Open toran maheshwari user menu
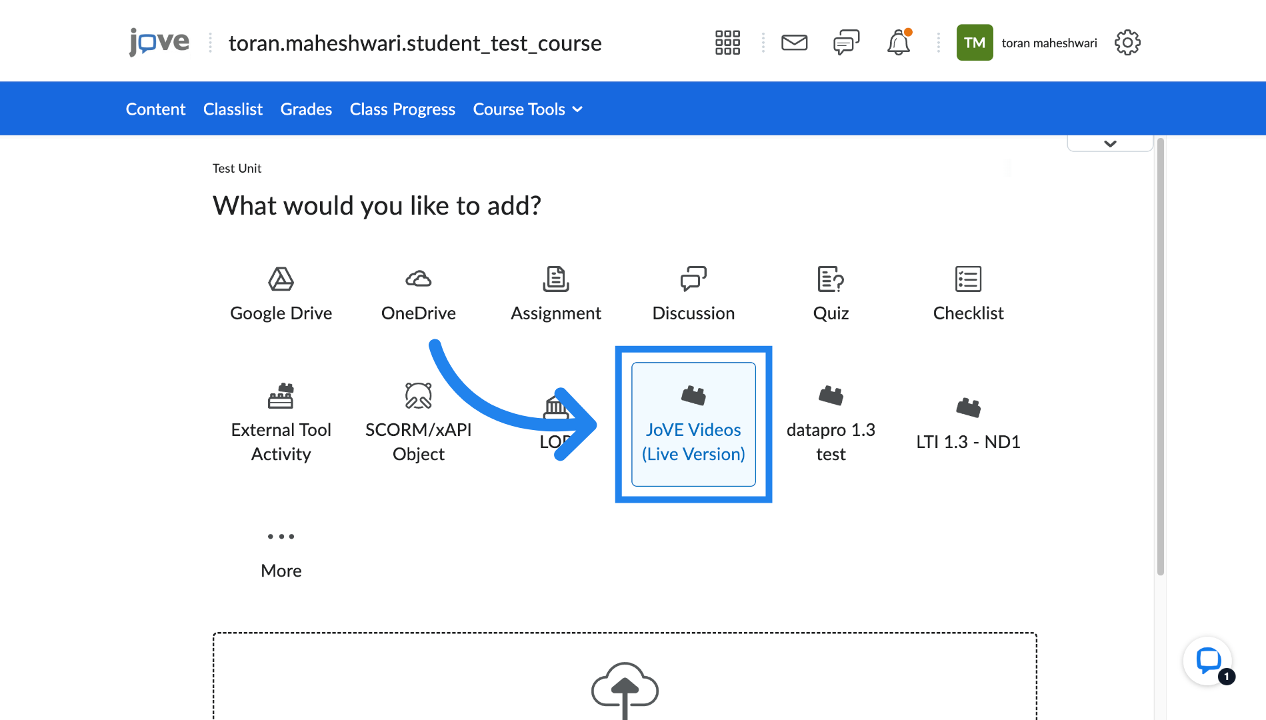This screenshot has height=720, width=1266. tap(1049, 43)
